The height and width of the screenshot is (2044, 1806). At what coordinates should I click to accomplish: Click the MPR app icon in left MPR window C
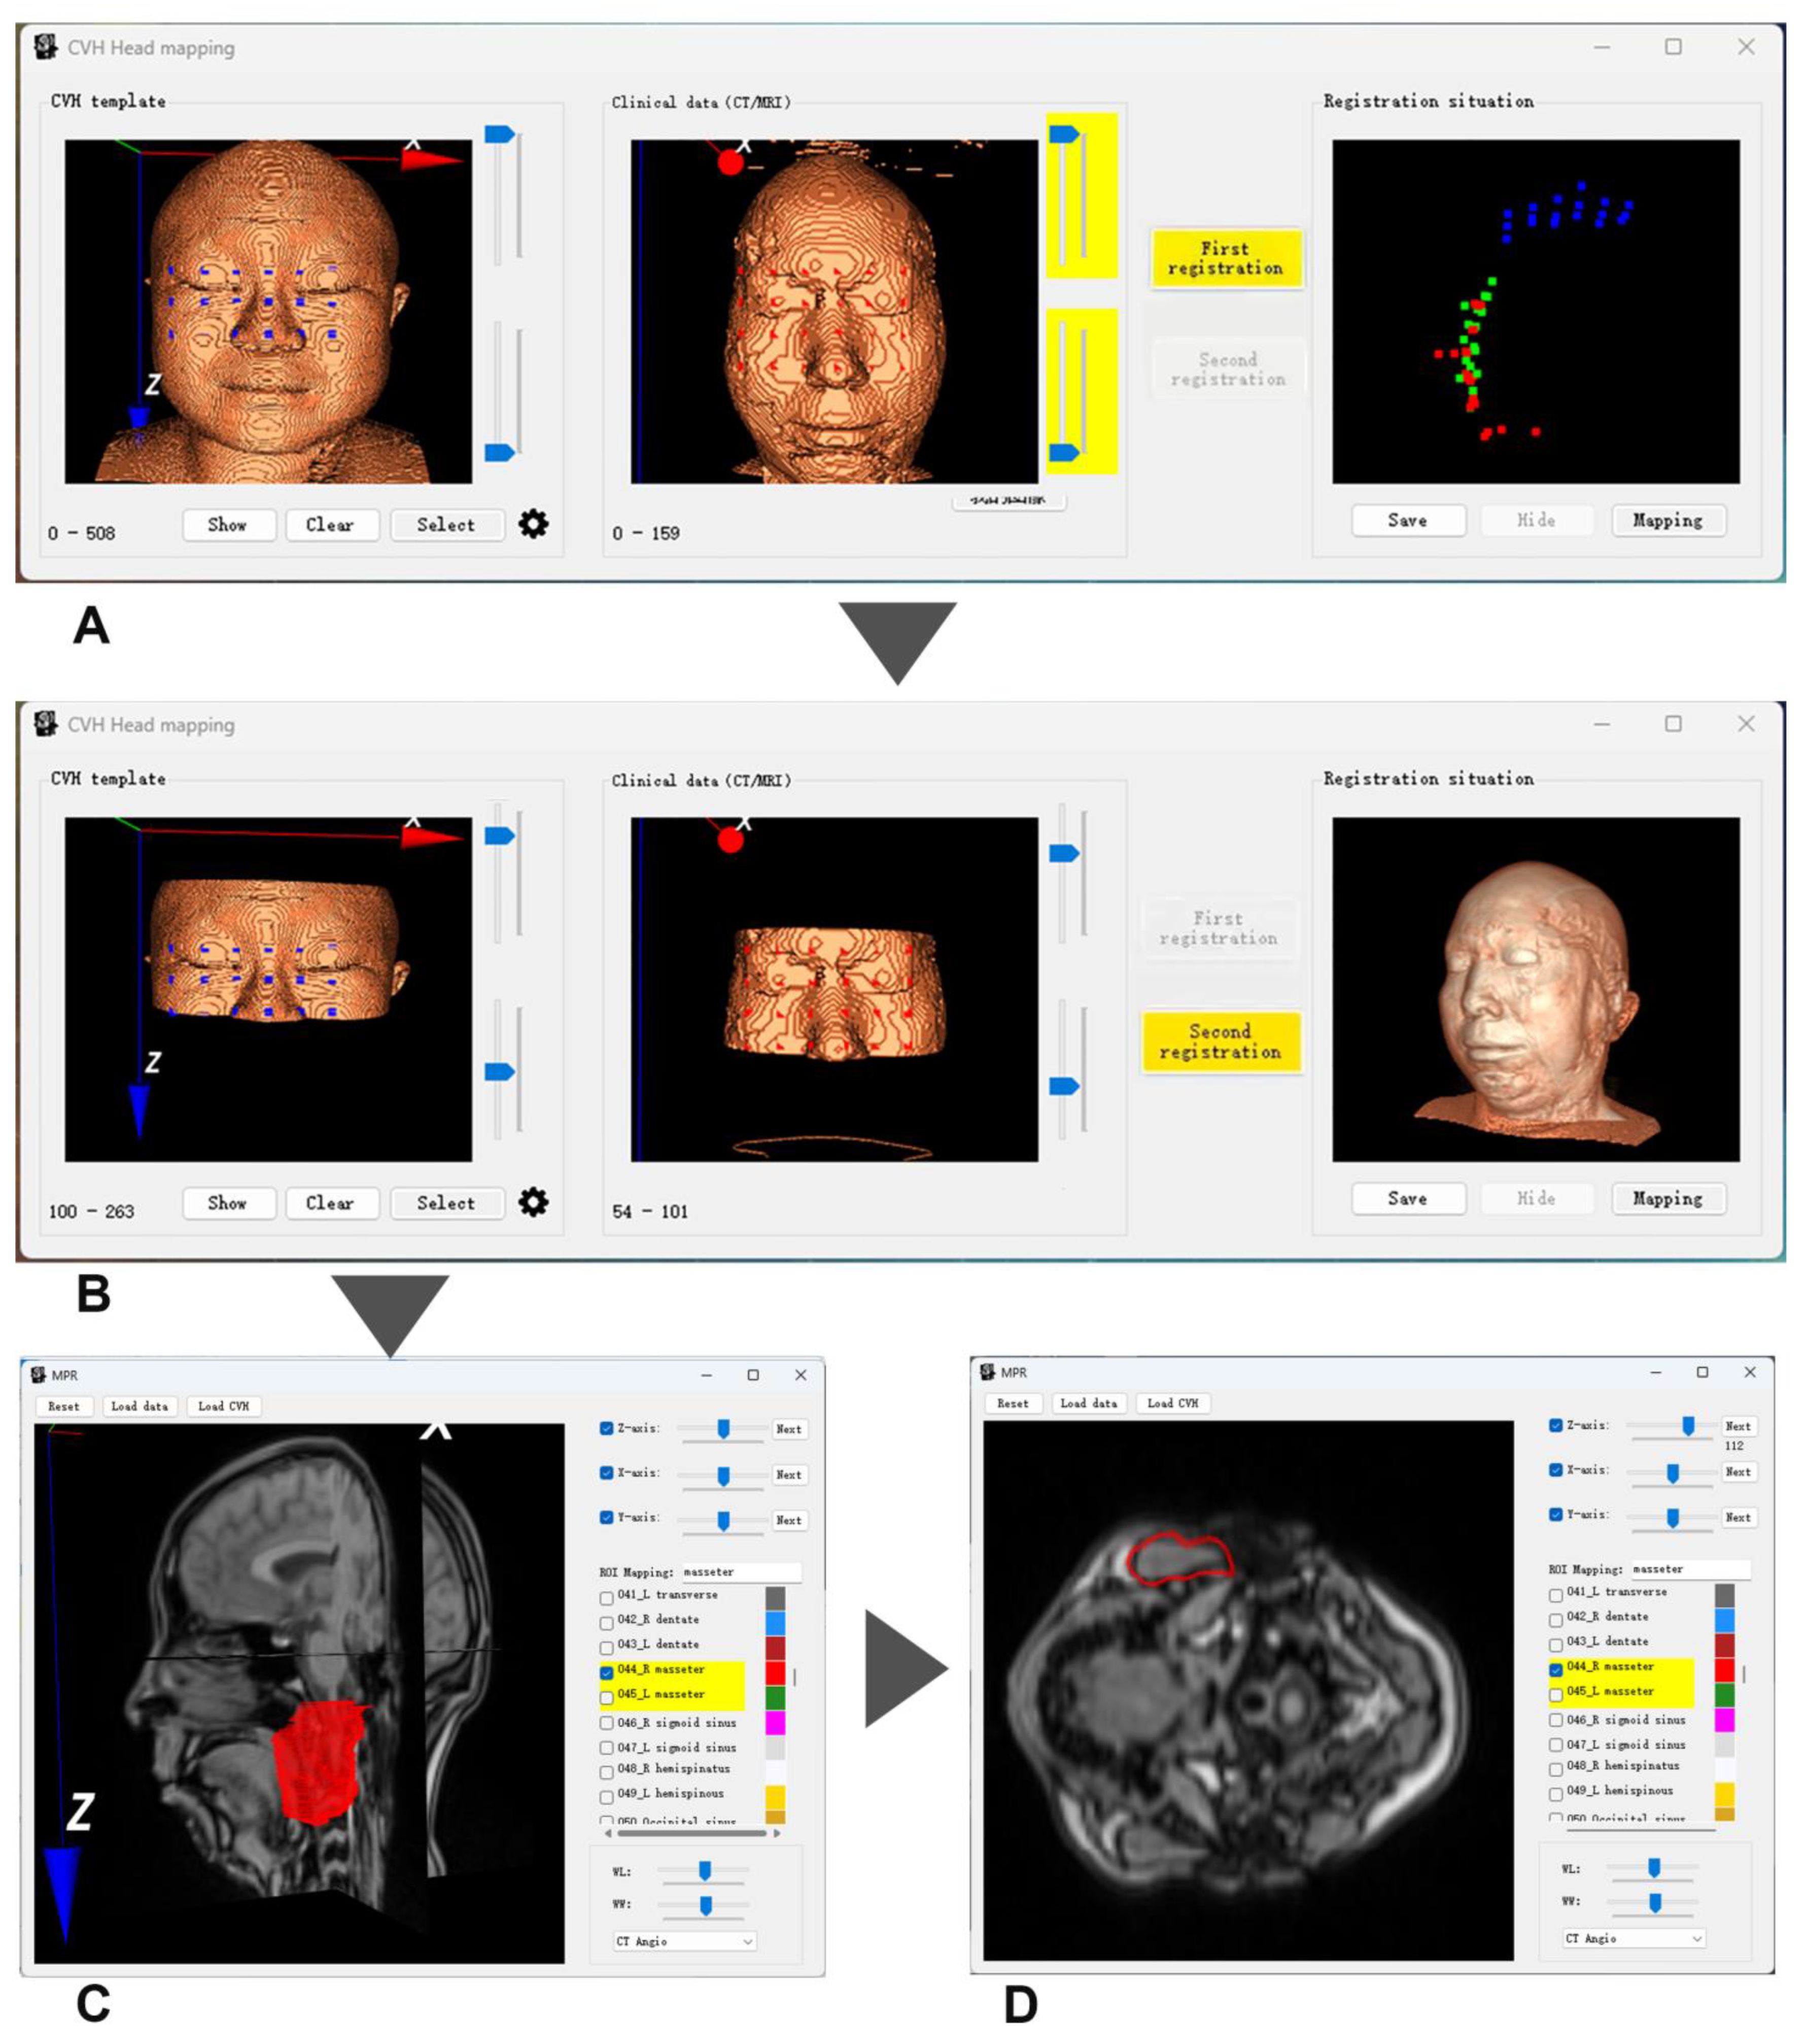coord(39,1375)
